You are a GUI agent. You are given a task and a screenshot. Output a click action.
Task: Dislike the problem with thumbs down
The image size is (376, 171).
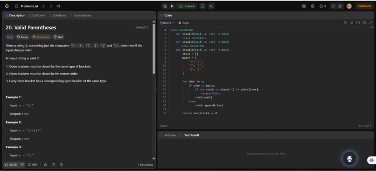point(22,164)
